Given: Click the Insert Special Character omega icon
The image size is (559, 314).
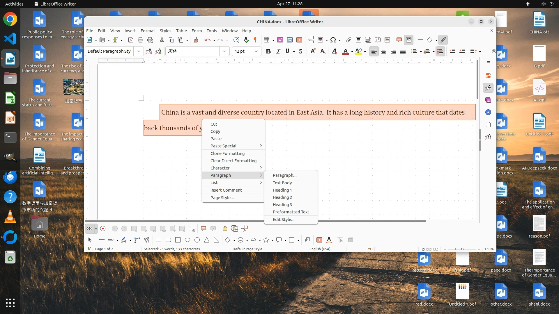Looking at the screenshot, I should 333,40.
